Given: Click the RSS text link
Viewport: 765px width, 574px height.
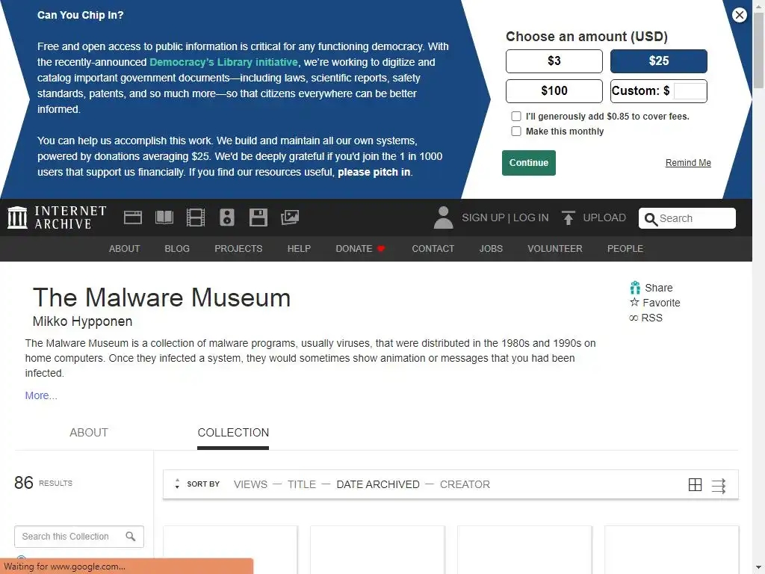Looking at the screenshot, I should click(x=651, y=318).
